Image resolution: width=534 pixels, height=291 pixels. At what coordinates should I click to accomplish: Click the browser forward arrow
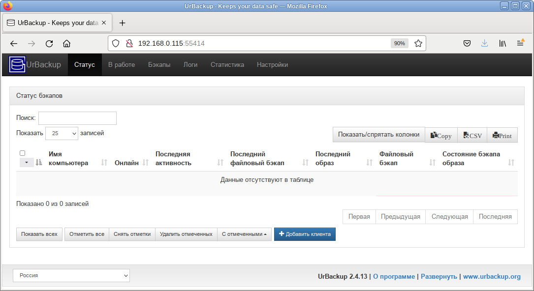click(31, 44)
